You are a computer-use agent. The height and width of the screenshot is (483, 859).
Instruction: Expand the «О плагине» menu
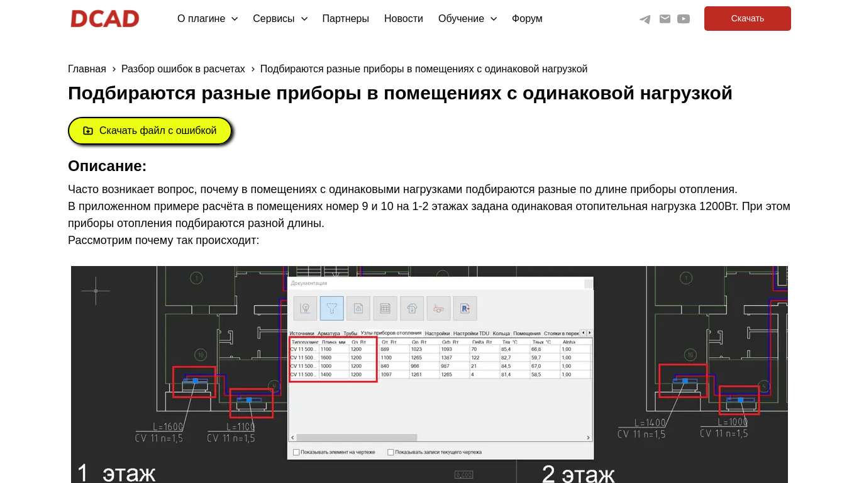(x=208, y=19)
